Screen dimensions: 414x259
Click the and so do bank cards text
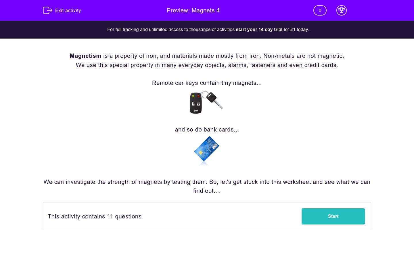[x=207, y=129]
